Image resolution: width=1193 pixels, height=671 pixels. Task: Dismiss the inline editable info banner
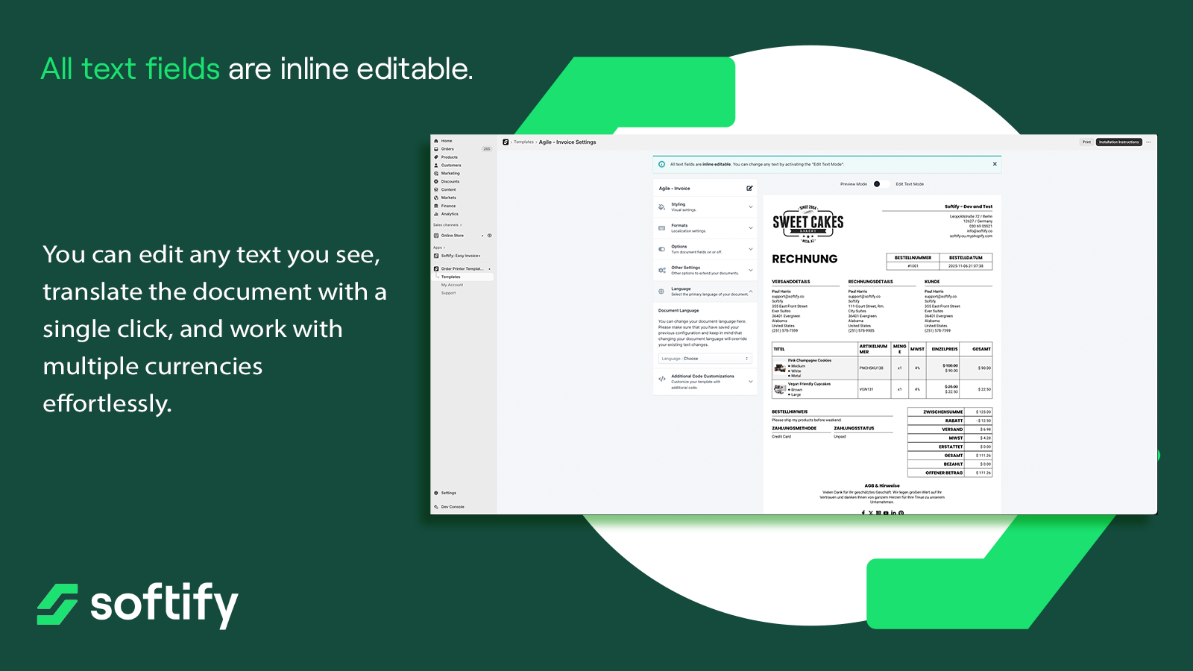[x=994, y=164]
